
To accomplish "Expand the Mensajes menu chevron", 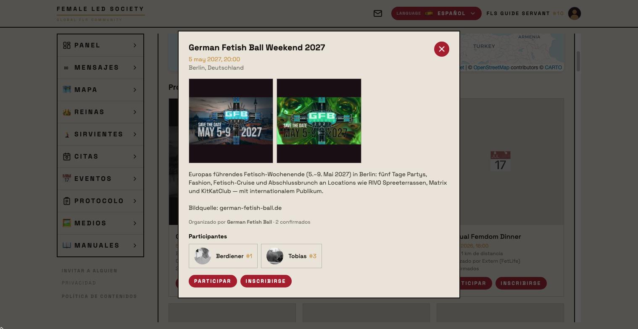I will tap(135, 68).
